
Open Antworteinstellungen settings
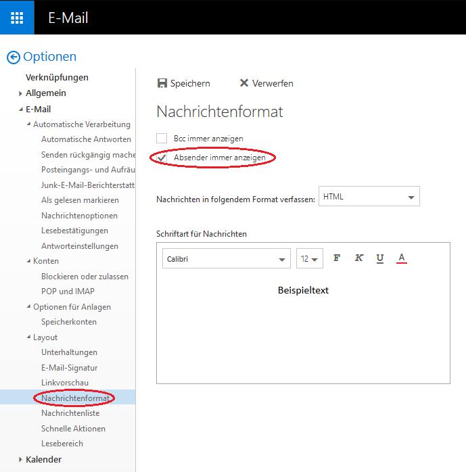point(80,246)
